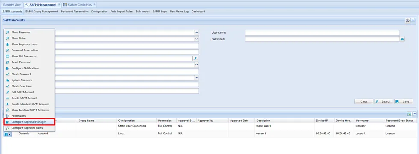Viewport: 419px width, 154px height.
Task: Sort by the Description column header
Action: coord(285,121)
